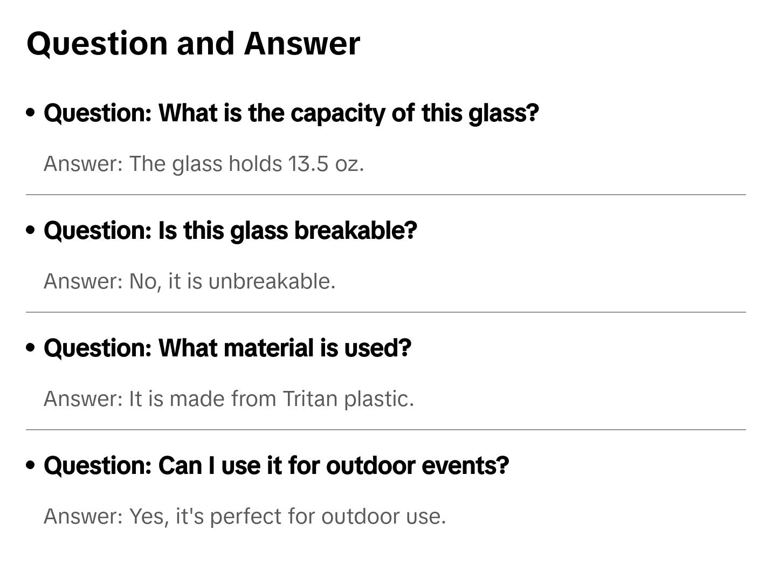Open the outdoor events question
This screenshot has width=772, height=578.
[276, 466]
